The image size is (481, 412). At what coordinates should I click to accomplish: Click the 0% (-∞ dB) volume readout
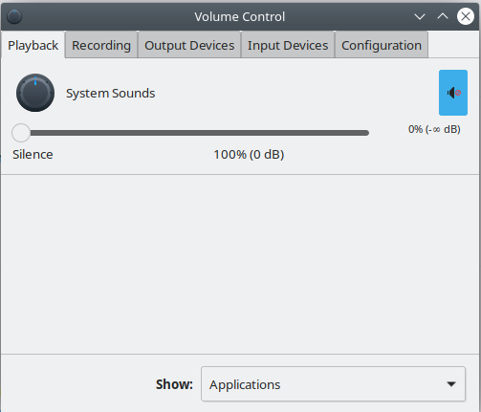[434, 129]
